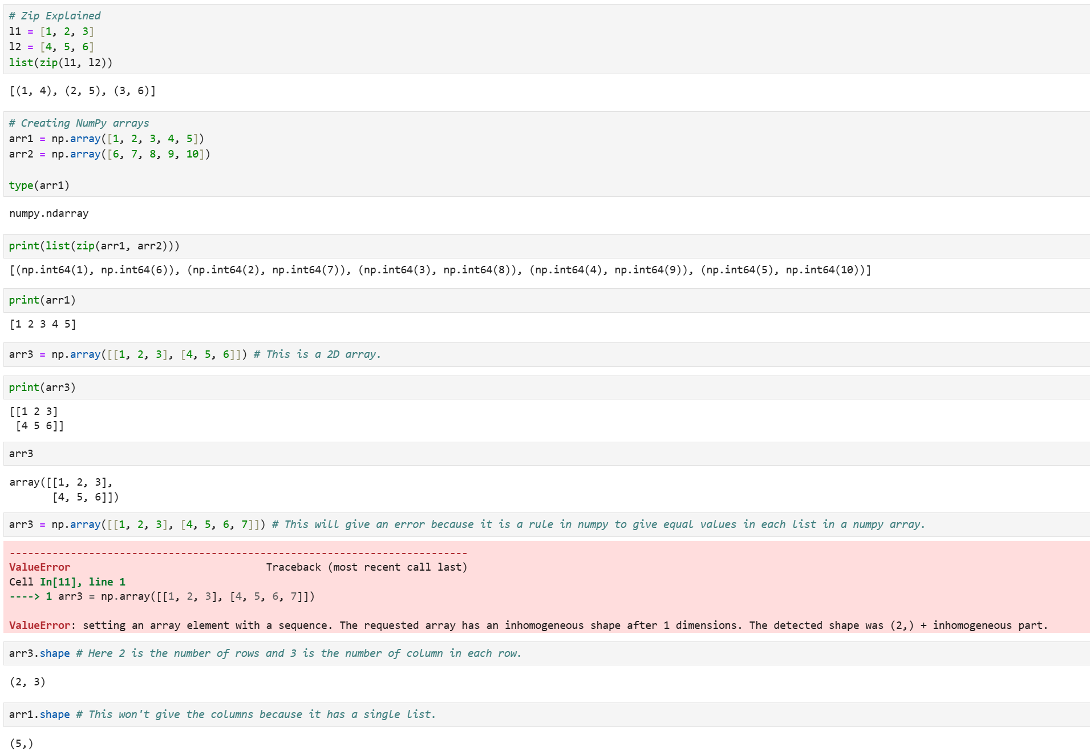Click the numpy.ndarray output text
Screen dimensions: 1090x755
click(x=49, y=213)
